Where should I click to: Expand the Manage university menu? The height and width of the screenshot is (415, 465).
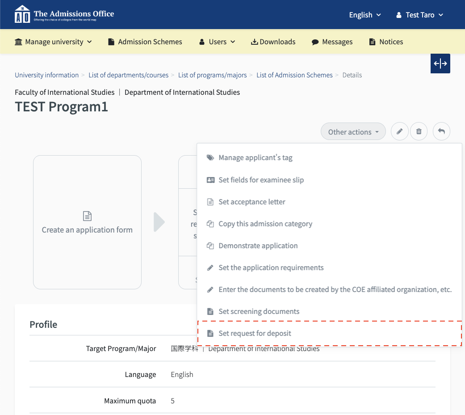click(x=54, y=42)
